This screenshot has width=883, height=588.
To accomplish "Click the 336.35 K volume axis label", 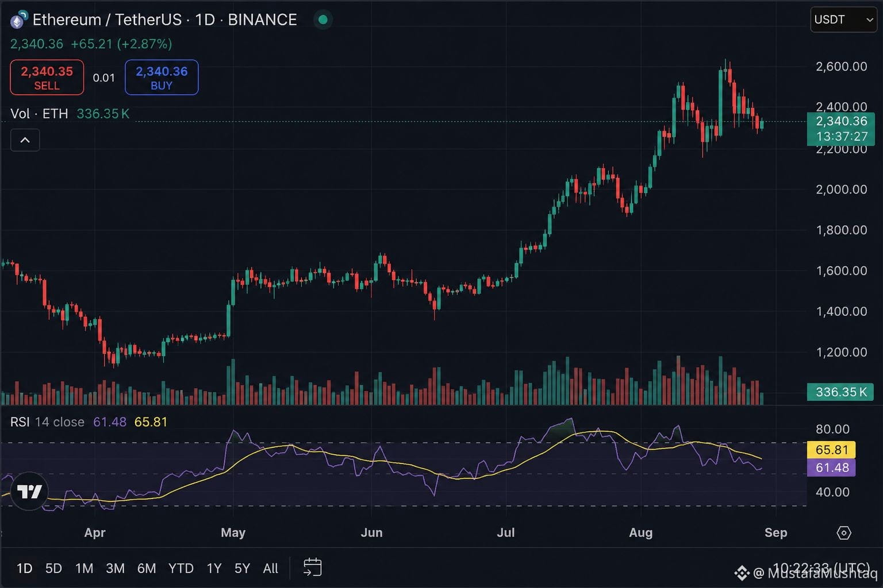I will [x=840, y=392].
